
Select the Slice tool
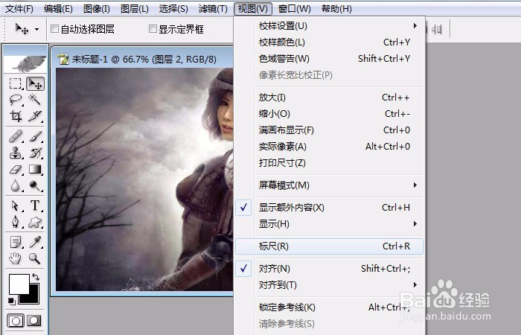35,116
